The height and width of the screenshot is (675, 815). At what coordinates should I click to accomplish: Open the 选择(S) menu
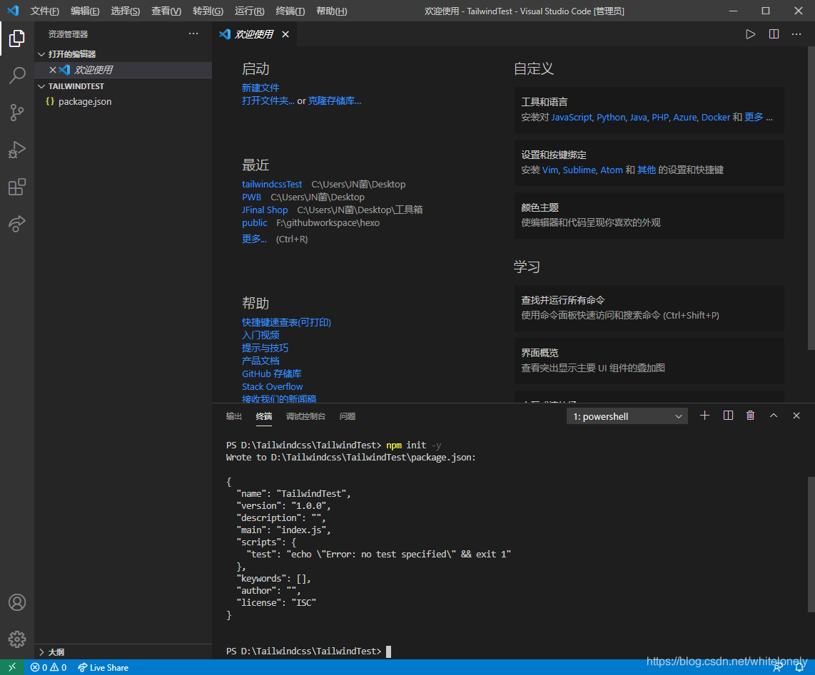(x=126, y=11)
